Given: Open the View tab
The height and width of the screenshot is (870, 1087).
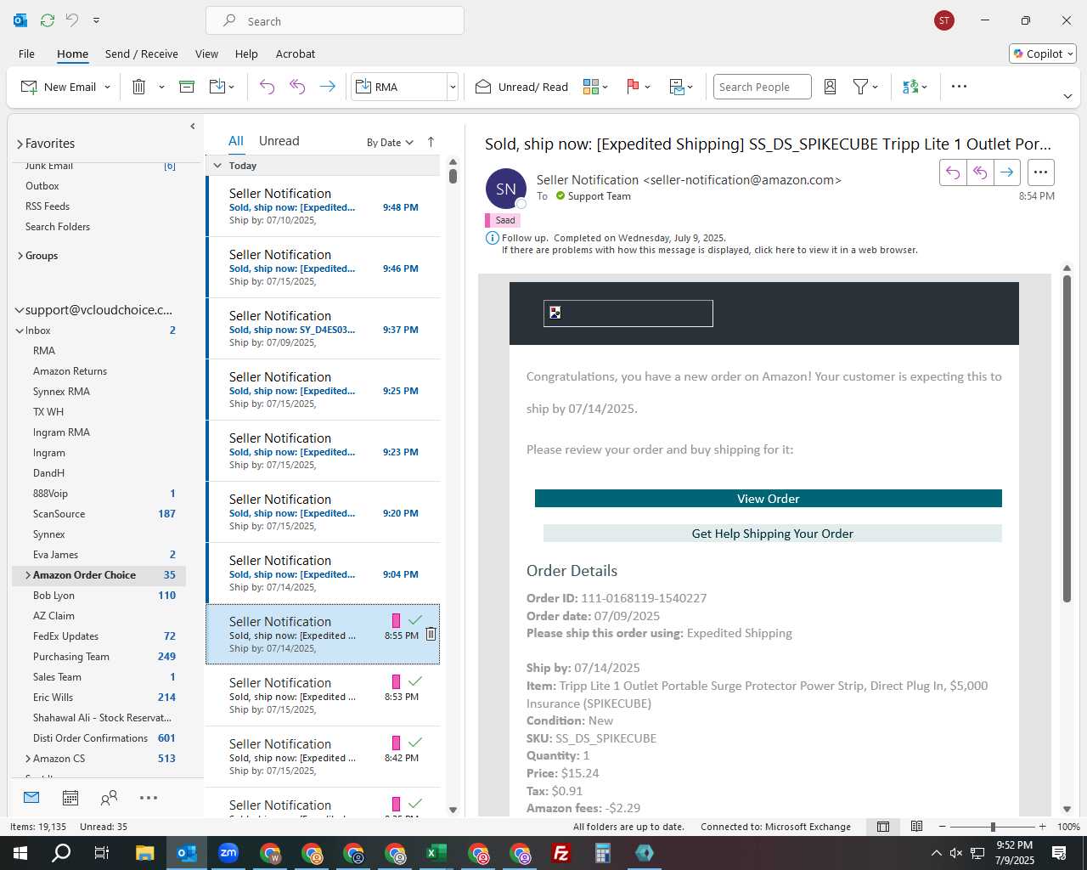Looking at the screenshot, I should tap(206, 54).
